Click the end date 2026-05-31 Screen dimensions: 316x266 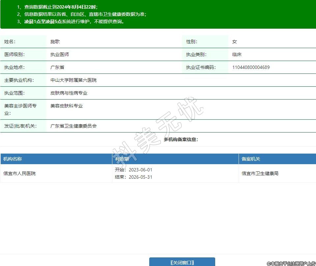(140, 177)
